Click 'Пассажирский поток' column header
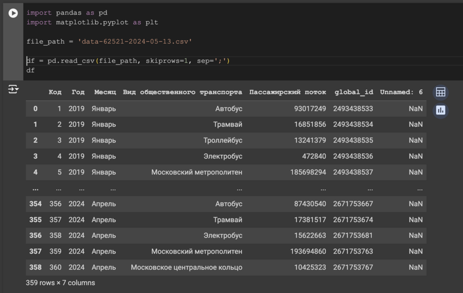Screen dimensions: 463x293 pyautogui.click(x=288, y=92)
